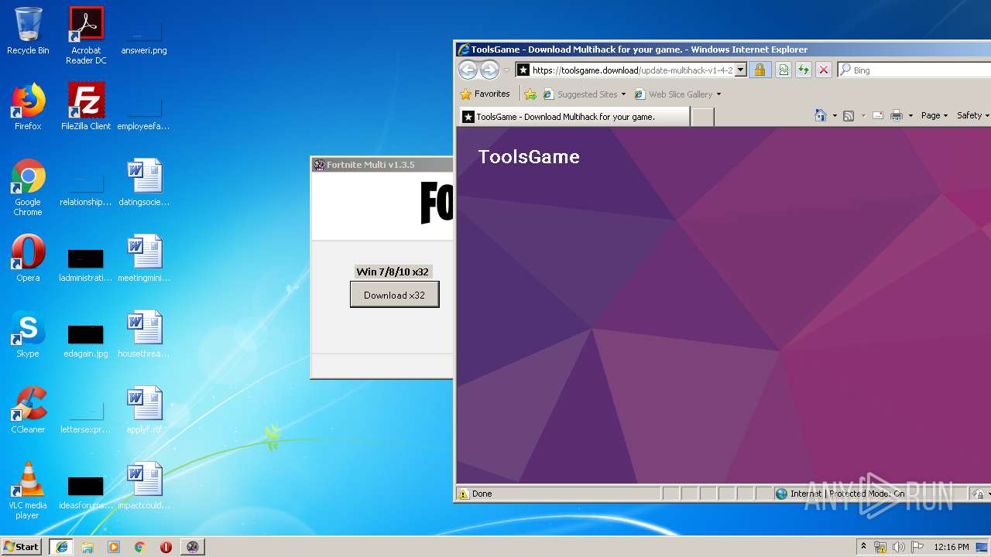Open the Safety menu
The image size is (991, 557).
click(972, 115)
